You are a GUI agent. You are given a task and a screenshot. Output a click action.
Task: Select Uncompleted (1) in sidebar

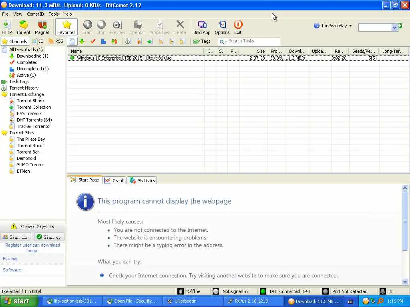click(x=33, y=69)
